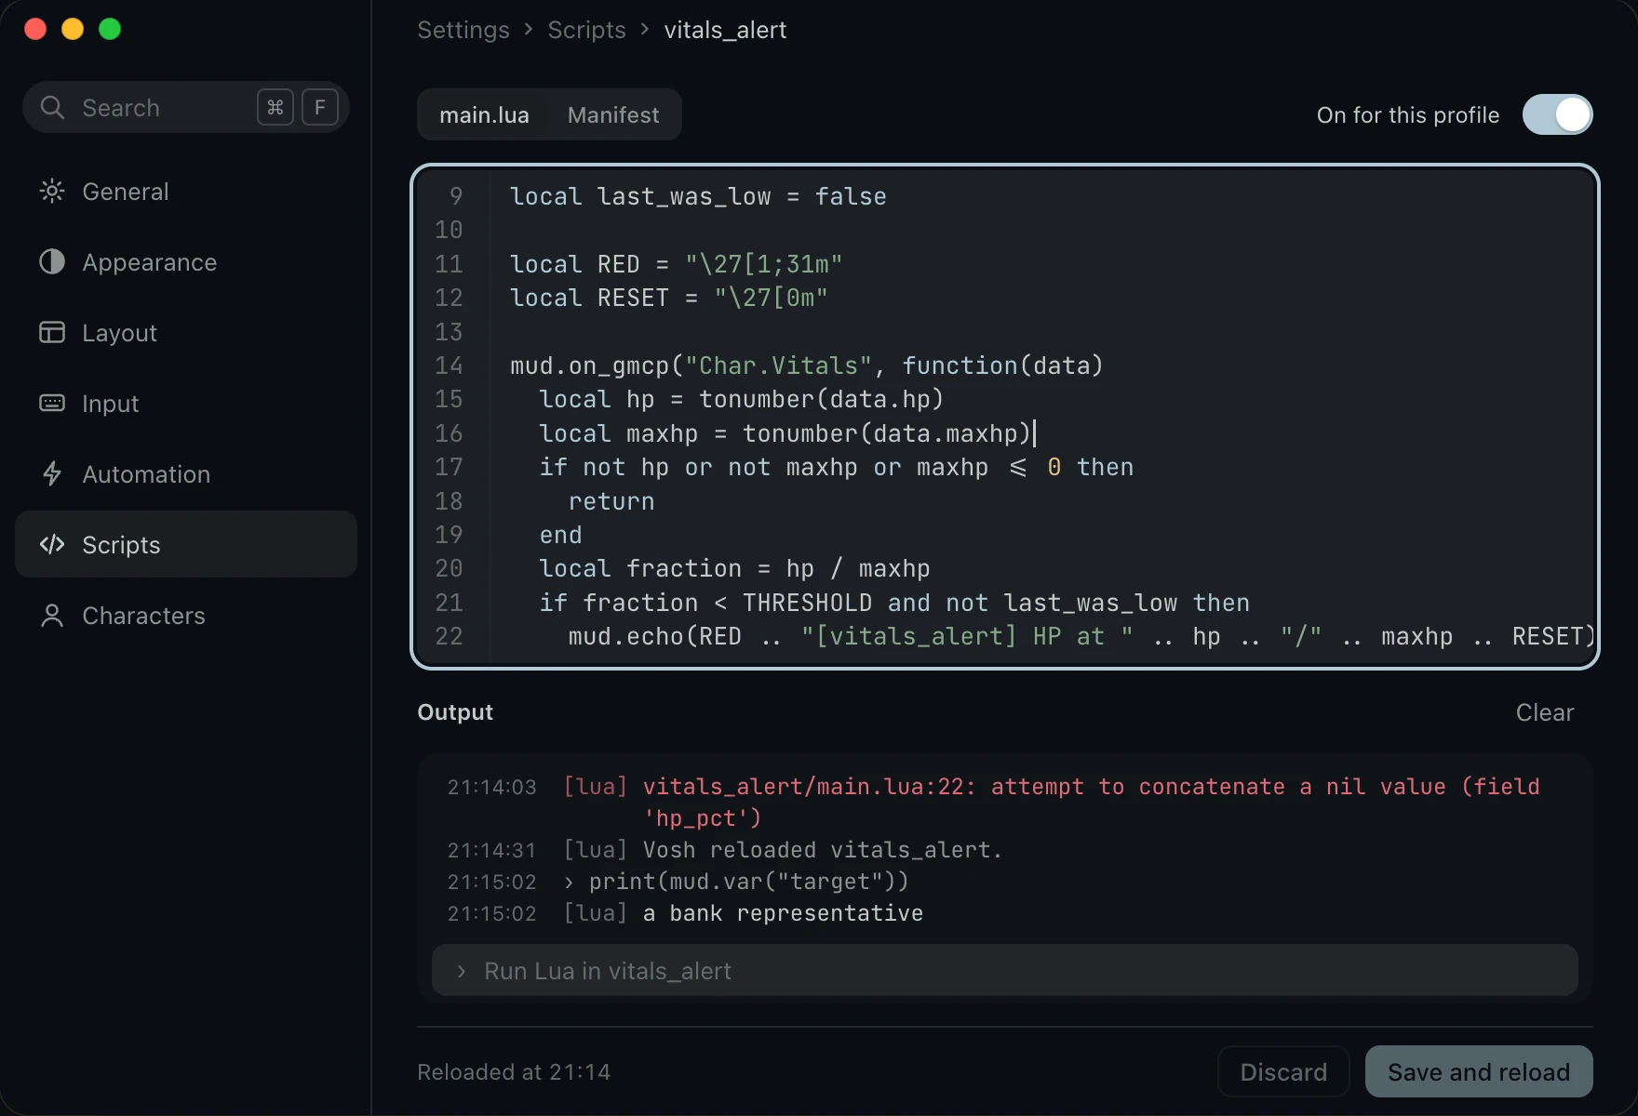Image resolution: width=1638 pixels, height=1116 pixels.
Task: Click the vitals_alert breadcrumb title
Action: click(x=725, y=30)
